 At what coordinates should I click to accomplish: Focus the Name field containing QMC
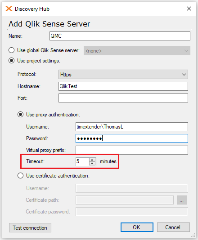click(120, 36)
